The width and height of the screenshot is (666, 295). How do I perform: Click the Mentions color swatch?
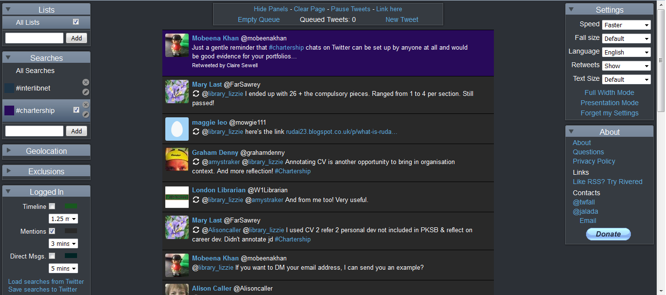(71, 231)
